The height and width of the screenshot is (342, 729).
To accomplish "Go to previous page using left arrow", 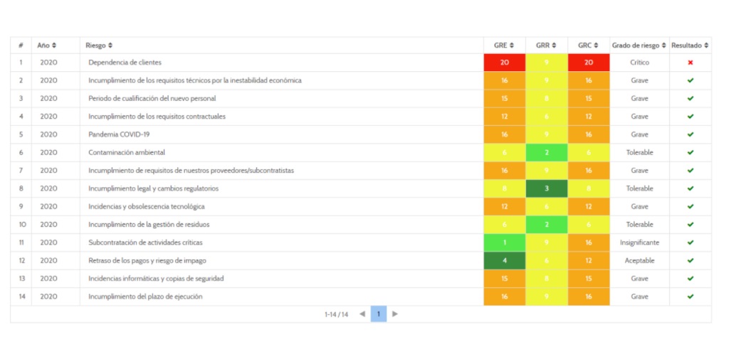I will [362, 314].
